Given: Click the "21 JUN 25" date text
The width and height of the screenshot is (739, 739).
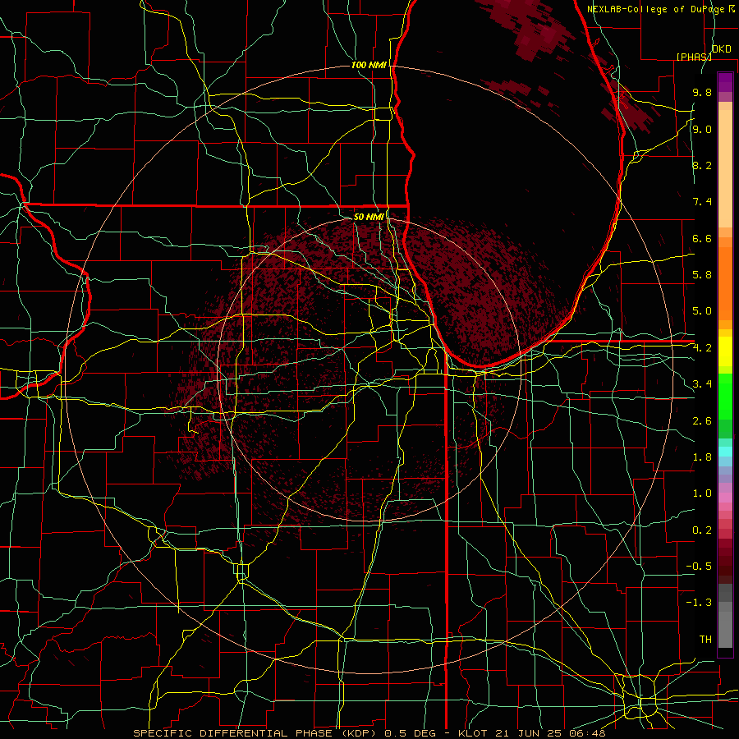Looking at the screenshot, I should click(526, 733).
